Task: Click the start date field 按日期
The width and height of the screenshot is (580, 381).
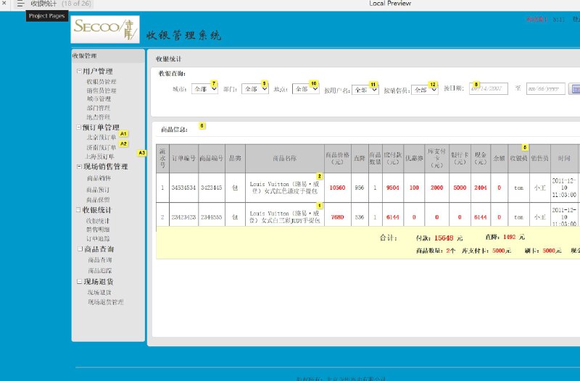Action: click(x=488, y=88)
